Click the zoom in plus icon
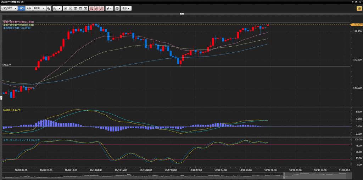 click(x=65, y=8)
